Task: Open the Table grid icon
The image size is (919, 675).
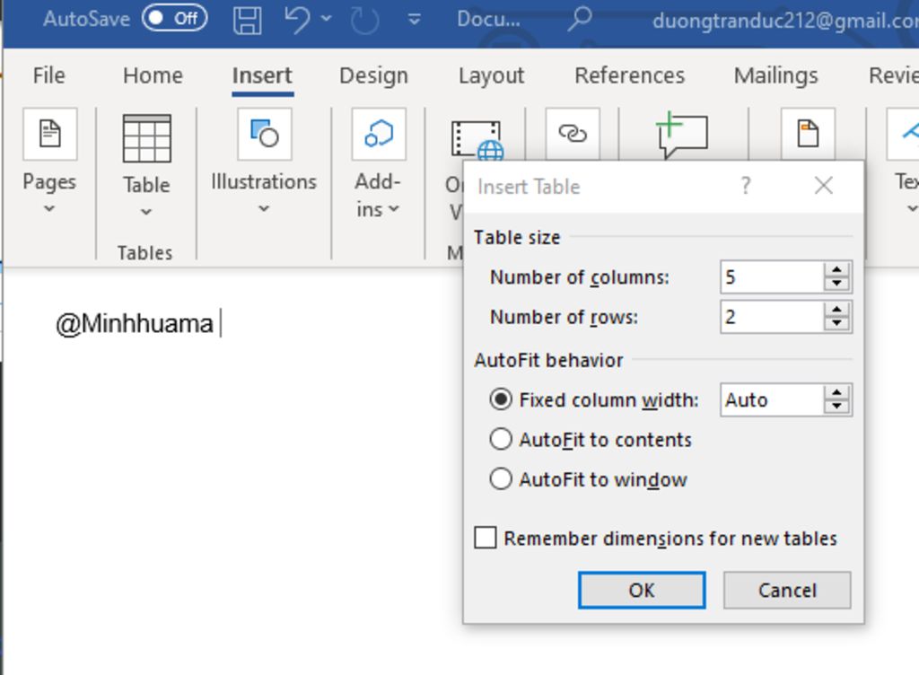Action: [146, 138]
